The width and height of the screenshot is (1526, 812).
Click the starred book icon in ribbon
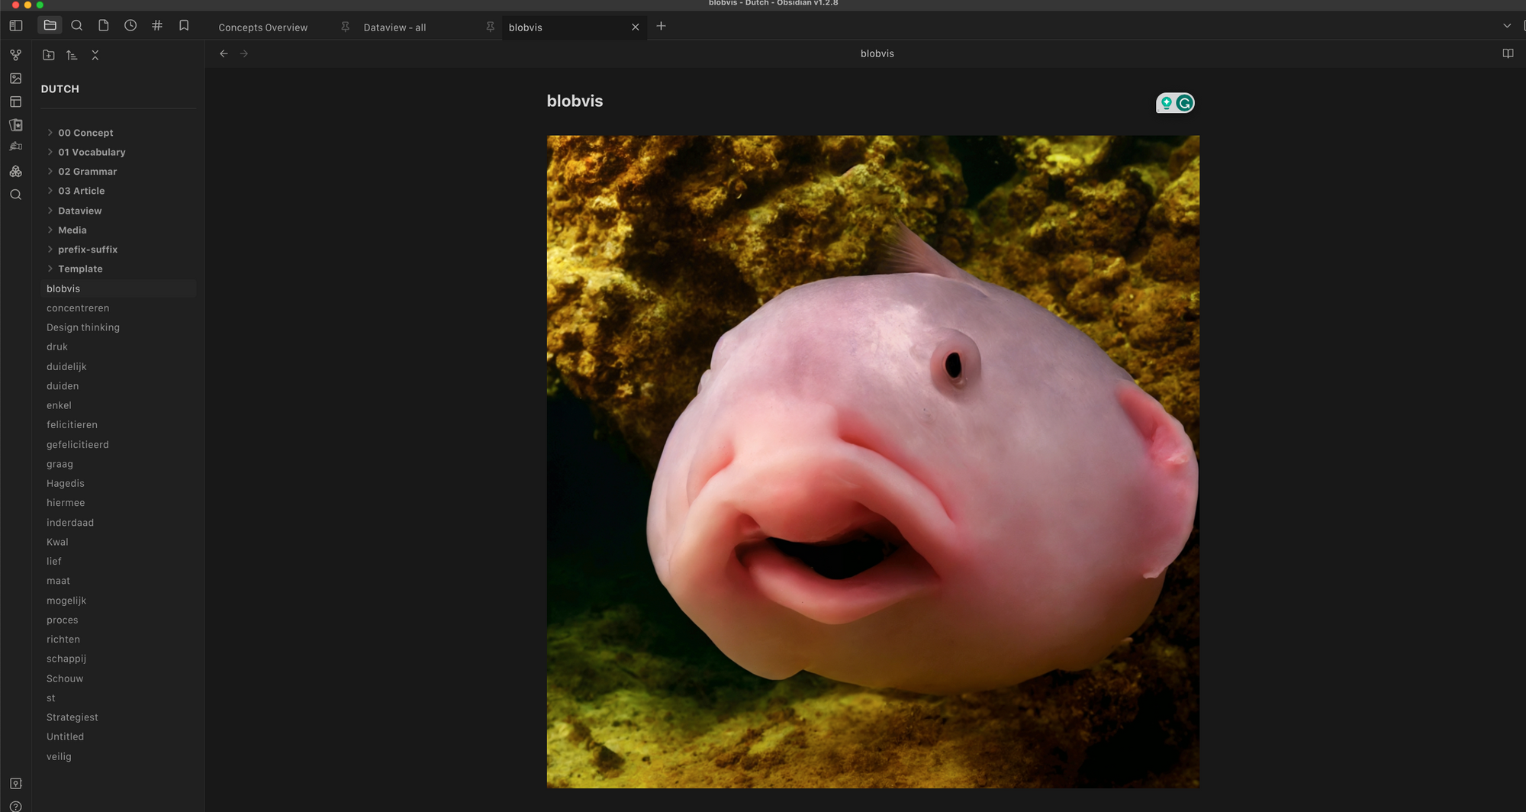(15, 125)
